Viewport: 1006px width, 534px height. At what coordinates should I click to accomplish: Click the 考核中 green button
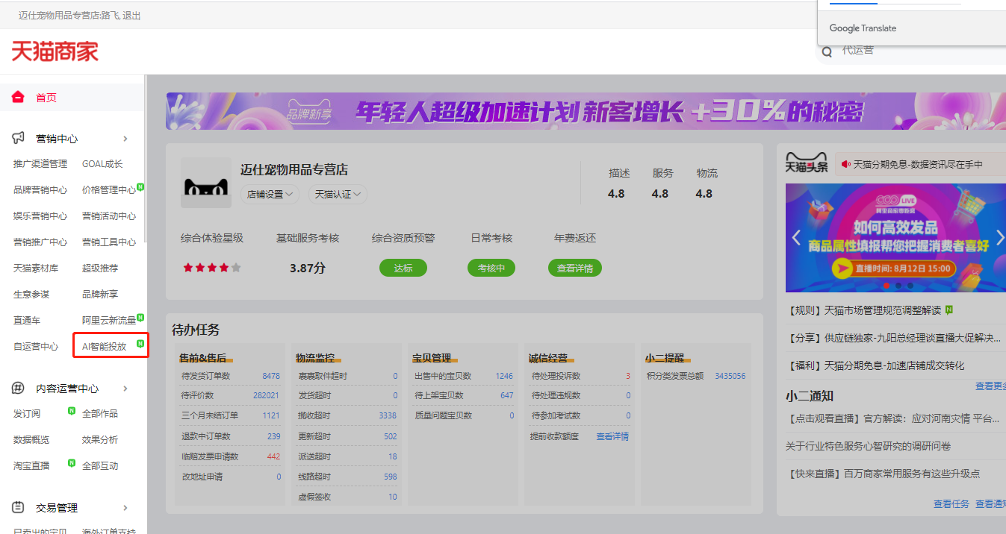(x=491, y=268)
